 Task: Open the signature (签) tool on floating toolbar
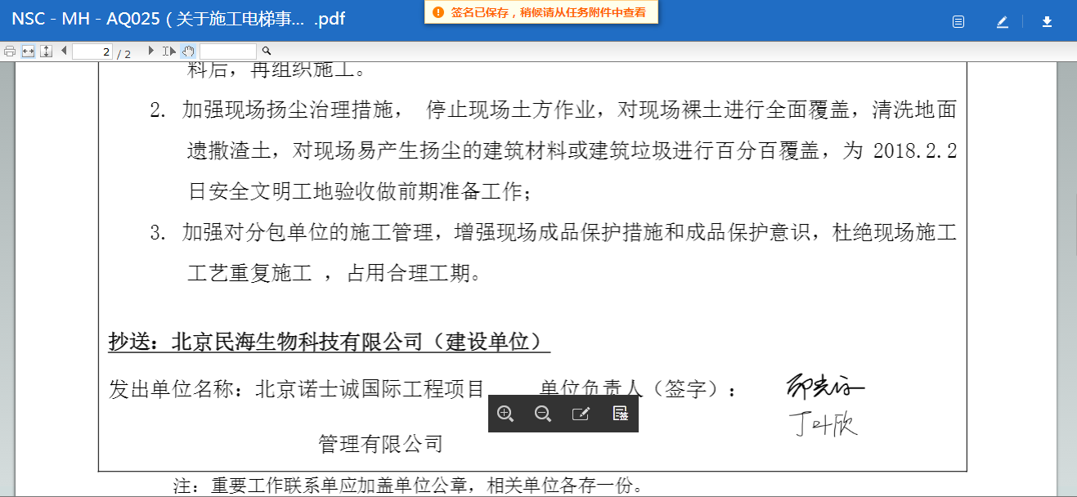[620, 414]
